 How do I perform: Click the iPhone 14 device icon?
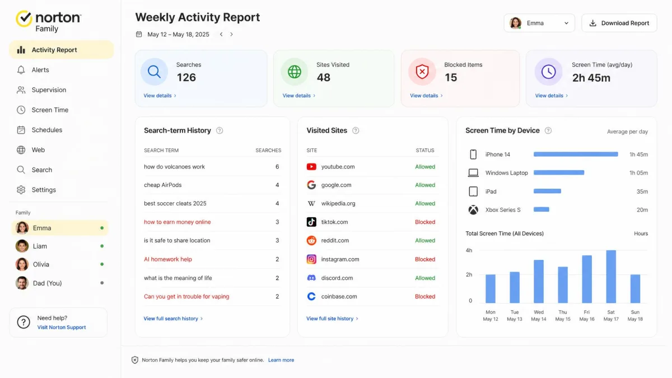pos(473,155)
